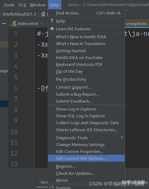Choose Register from Help menu
The image size is (149, 189).
click(x=86, y=166)
